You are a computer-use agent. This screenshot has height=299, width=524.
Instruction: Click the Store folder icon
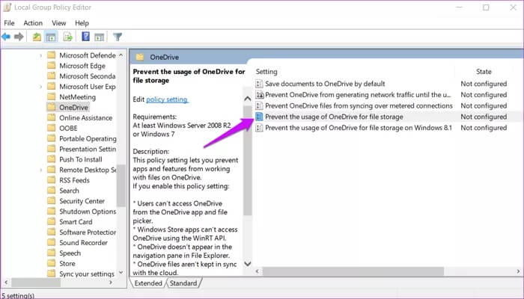coord(52,263)
